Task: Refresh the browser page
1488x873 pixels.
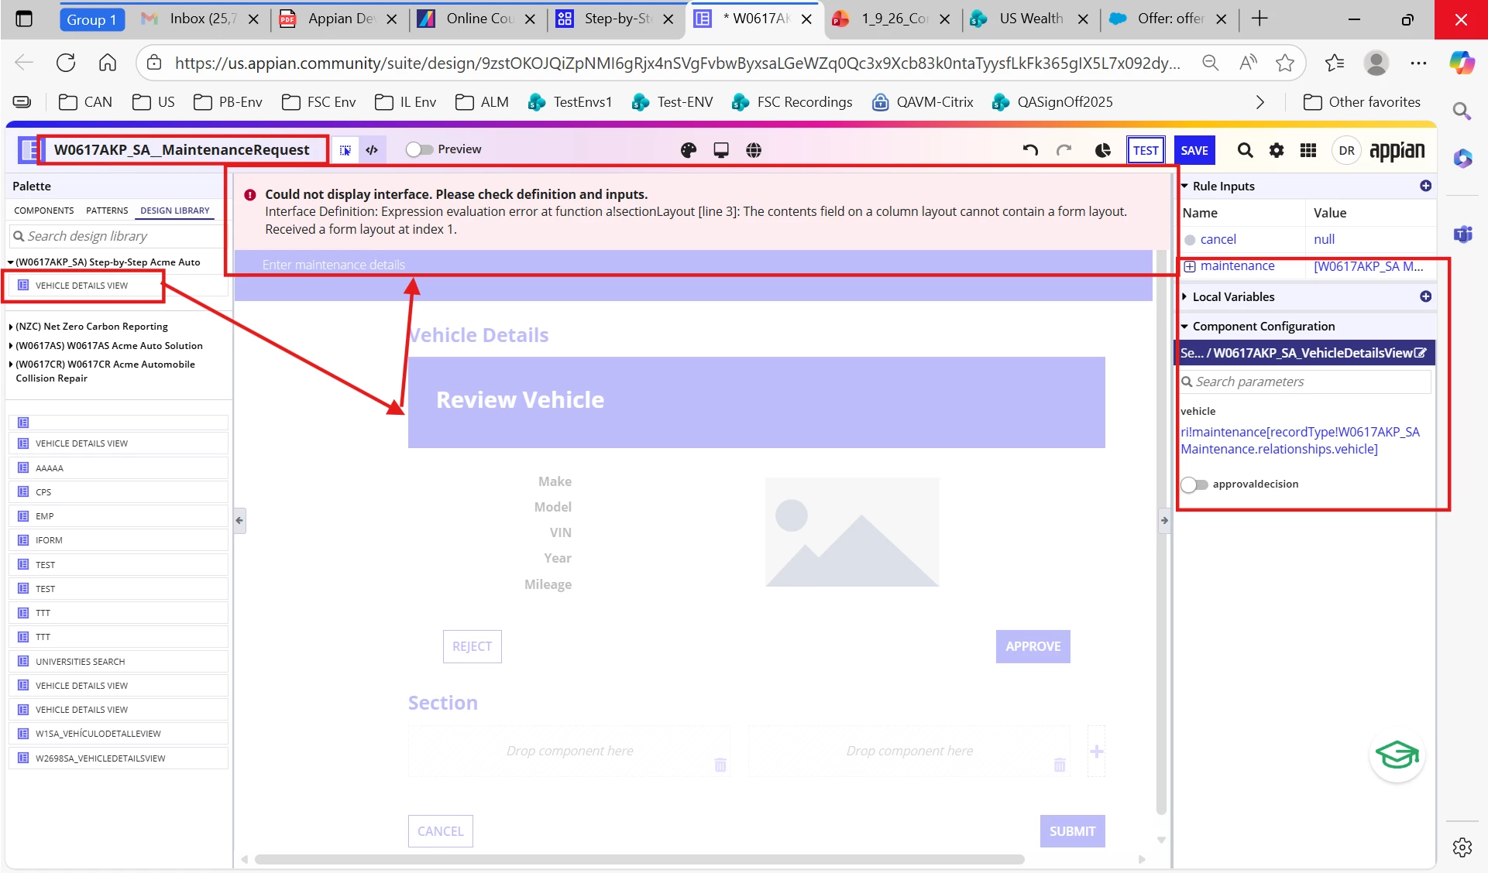Action: point(66,63)
